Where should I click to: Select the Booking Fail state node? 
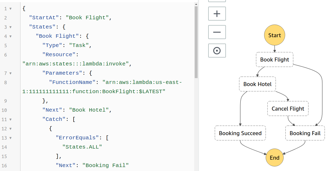coord(305,133)
